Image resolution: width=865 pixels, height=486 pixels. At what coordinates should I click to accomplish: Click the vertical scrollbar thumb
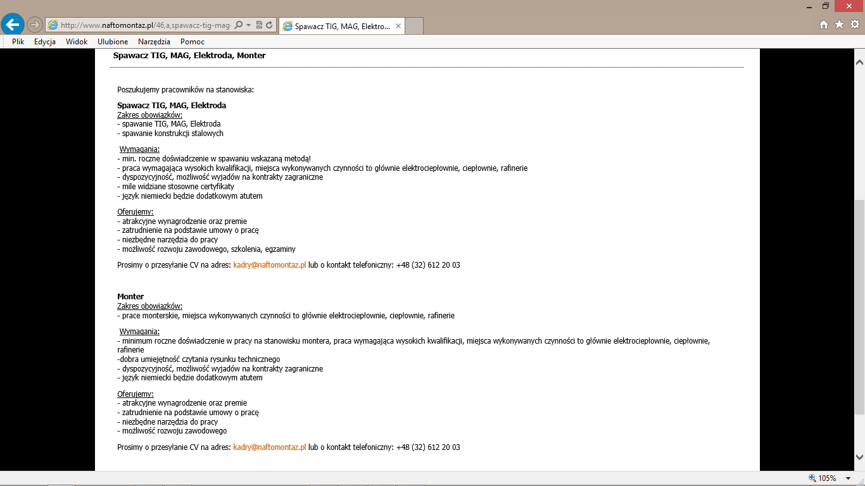[x=859, y=307]
